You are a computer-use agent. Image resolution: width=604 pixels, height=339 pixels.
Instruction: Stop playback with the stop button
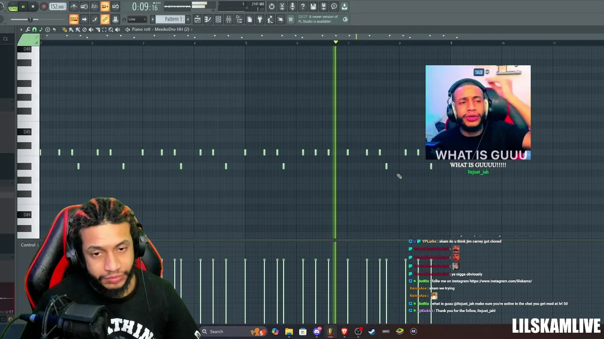(33, 7)
